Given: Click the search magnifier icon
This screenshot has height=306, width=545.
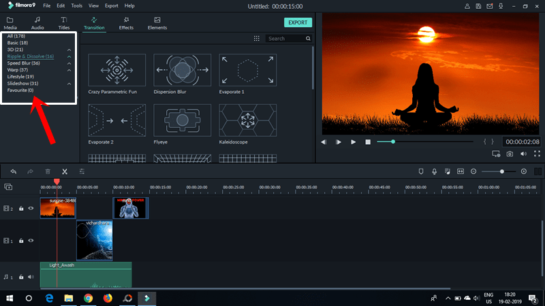Looking at the screenshot, I should [308, 39].
